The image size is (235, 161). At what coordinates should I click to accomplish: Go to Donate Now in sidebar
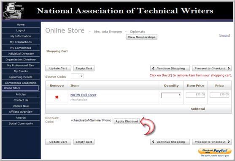point(21,106)
